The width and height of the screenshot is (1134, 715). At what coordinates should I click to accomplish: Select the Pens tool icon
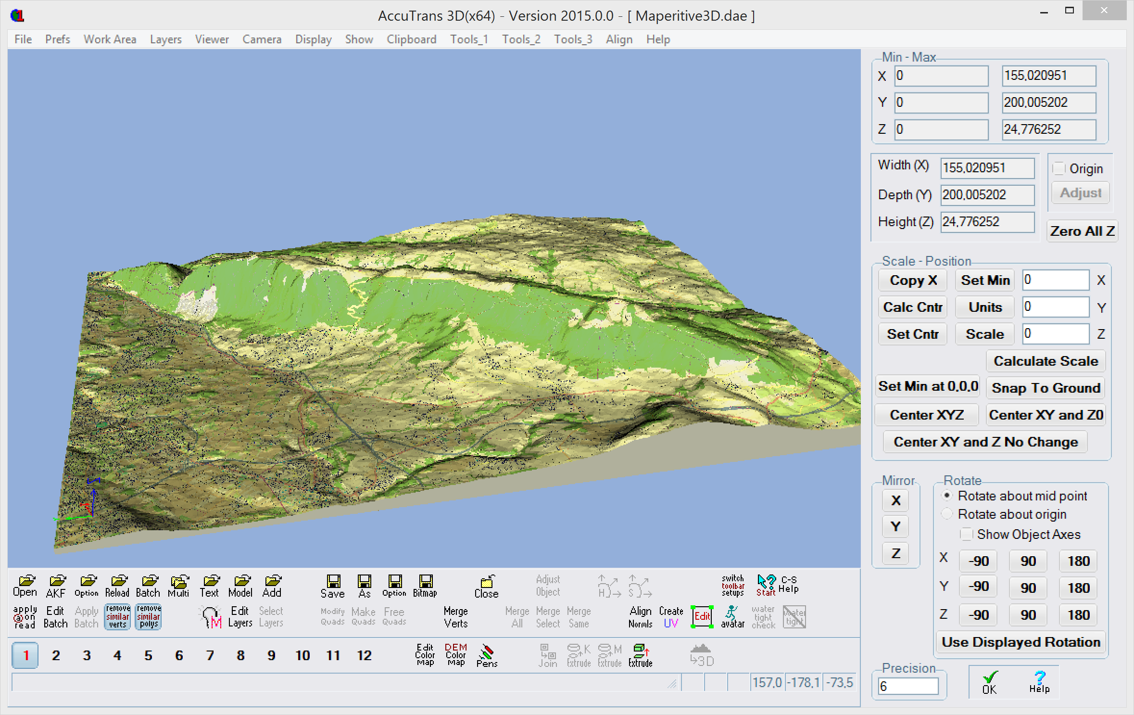(487, 655)
